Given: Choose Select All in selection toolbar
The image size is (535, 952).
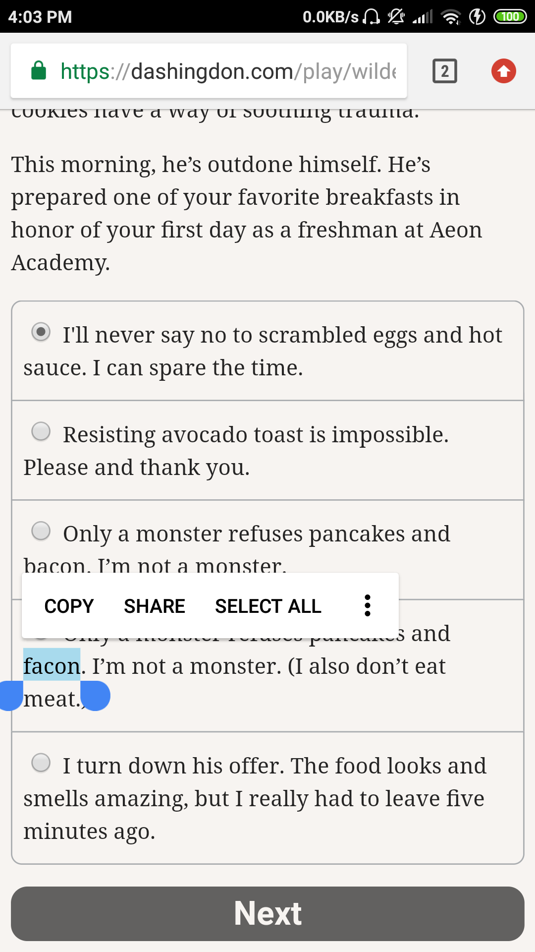Looking at the screenshot, I should (x=268, y=606).
